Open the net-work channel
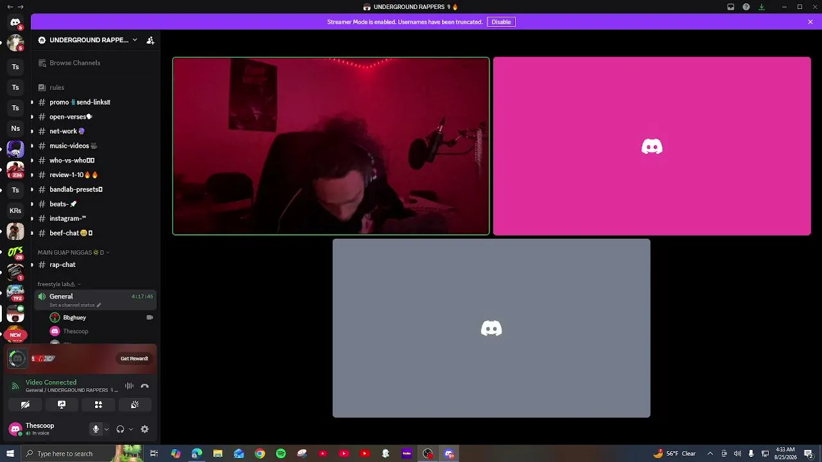This screenshot has height=462, width=822. pyautogui.click(x=95, y=131)
